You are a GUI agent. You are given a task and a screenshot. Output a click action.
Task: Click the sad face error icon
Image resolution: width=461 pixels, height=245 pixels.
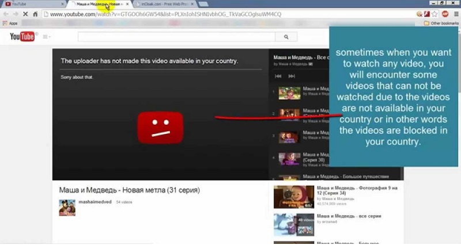point(161,128)
